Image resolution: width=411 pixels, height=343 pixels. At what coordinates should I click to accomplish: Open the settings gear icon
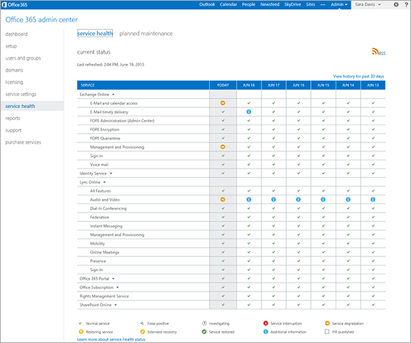tap(396, 4)
